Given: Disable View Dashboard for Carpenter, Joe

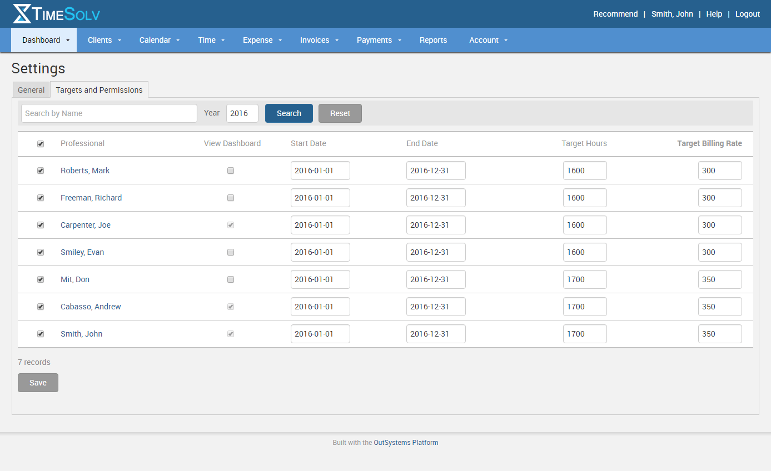Looking at the screenshot, I should pyautogui.click(x=231, y=225).
